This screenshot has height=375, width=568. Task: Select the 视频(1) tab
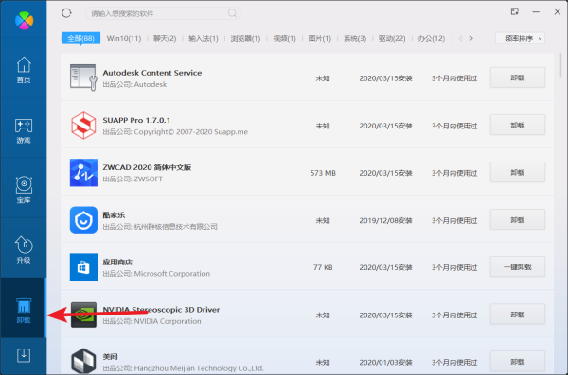click(284, 38)
